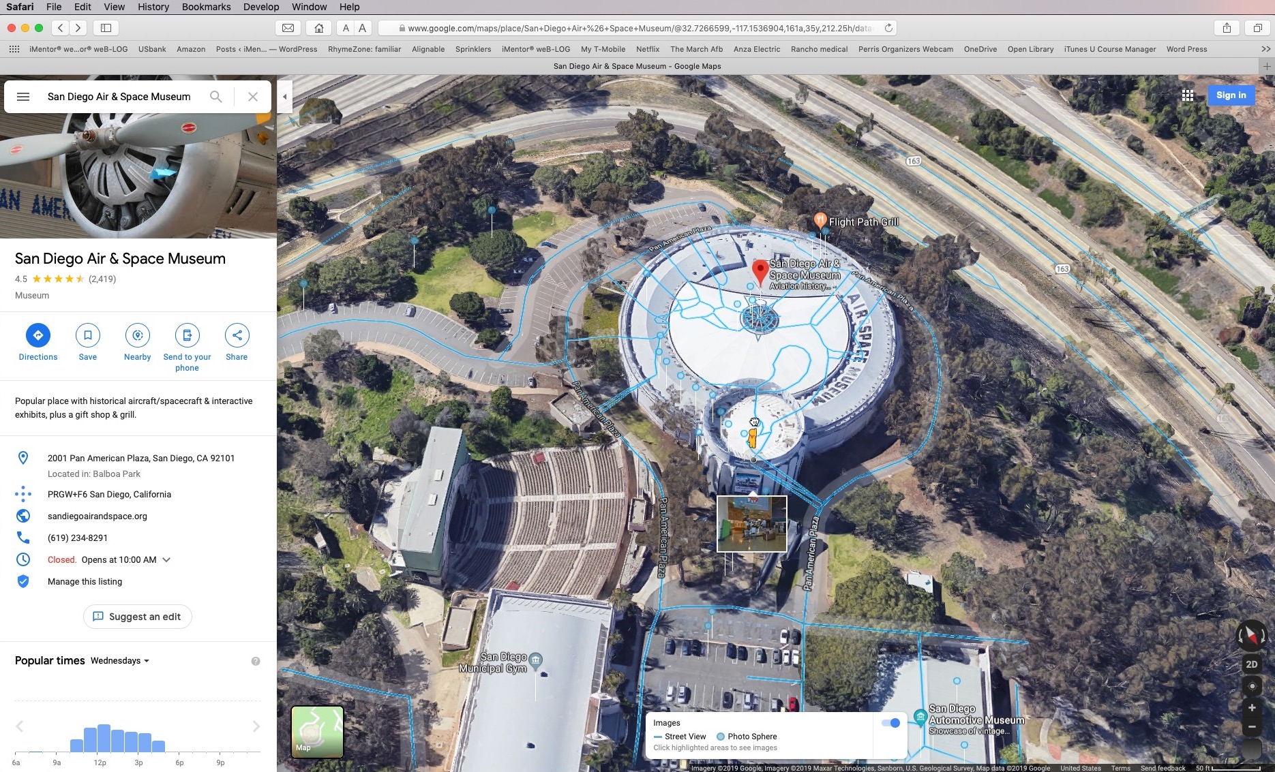Open the Safari Bookmarks menu

(206, 7)
